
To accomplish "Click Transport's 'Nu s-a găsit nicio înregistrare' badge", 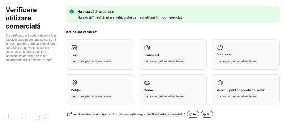I will (164, 61).
